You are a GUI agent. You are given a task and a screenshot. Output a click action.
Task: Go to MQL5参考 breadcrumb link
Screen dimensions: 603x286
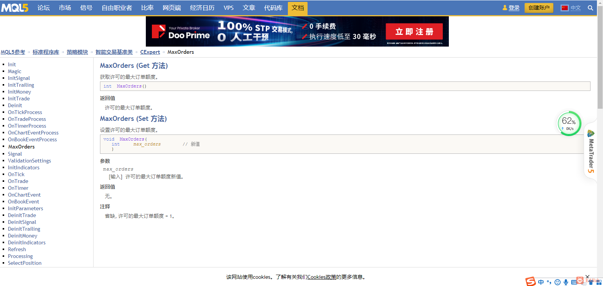13,52
